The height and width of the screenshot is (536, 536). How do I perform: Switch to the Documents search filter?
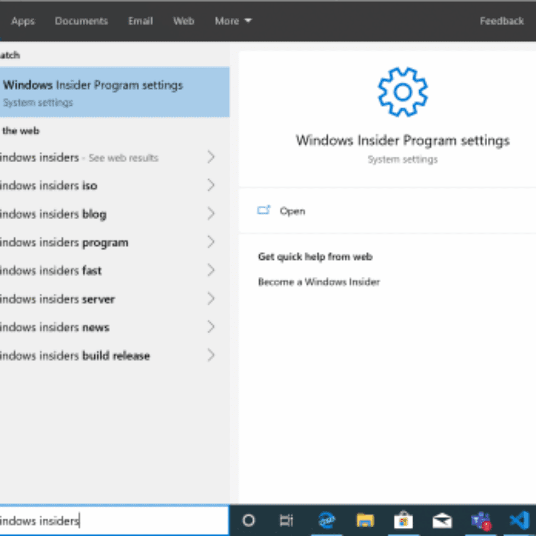(x=81, y=21)
